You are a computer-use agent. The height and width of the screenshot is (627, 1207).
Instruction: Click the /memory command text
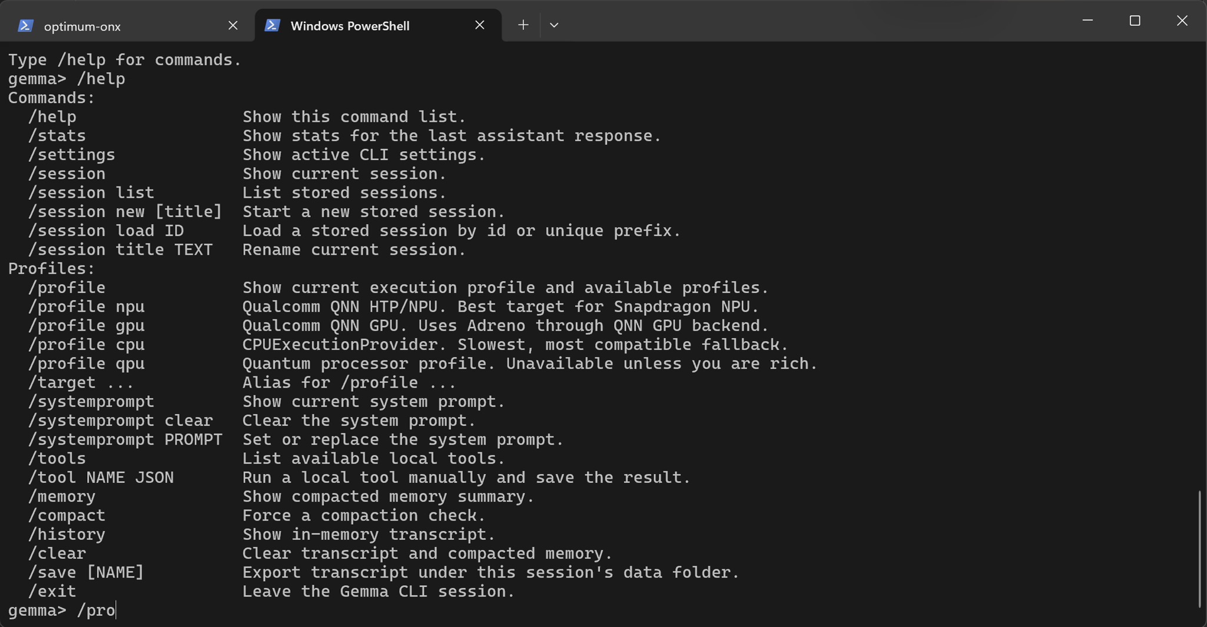click(61, 496)
